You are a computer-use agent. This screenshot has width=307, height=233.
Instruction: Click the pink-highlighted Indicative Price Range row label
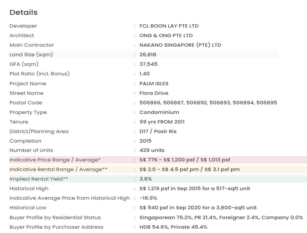pos(55,160)
